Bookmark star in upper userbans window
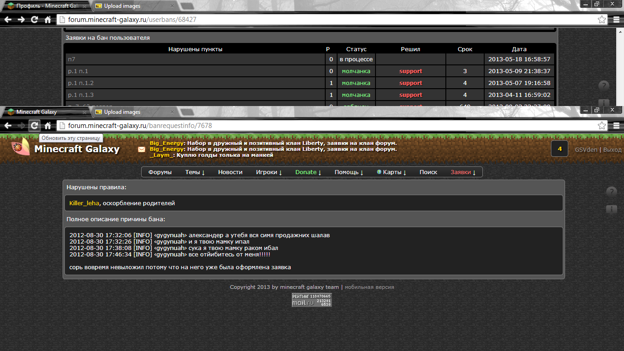This screenshot has height=351, width=624. tap(602, 20)
